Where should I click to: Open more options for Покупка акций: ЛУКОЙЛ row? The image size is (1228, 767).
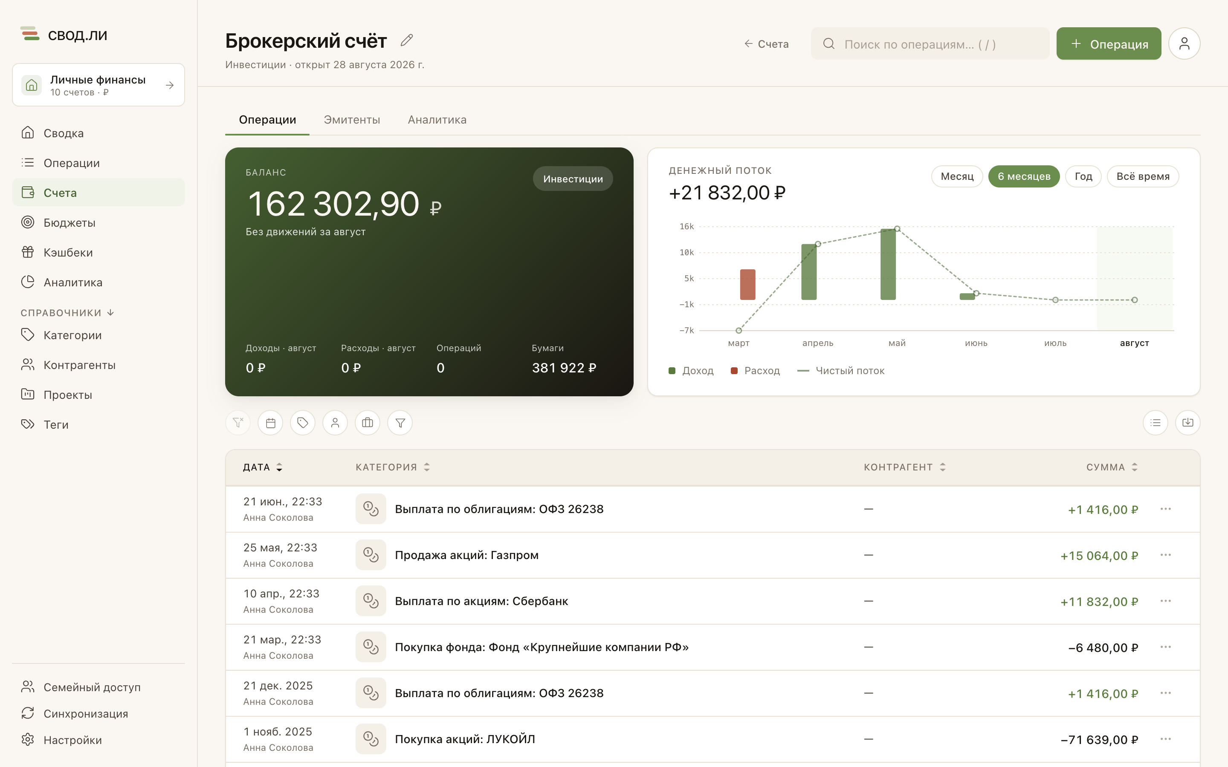click(1166, 739)
